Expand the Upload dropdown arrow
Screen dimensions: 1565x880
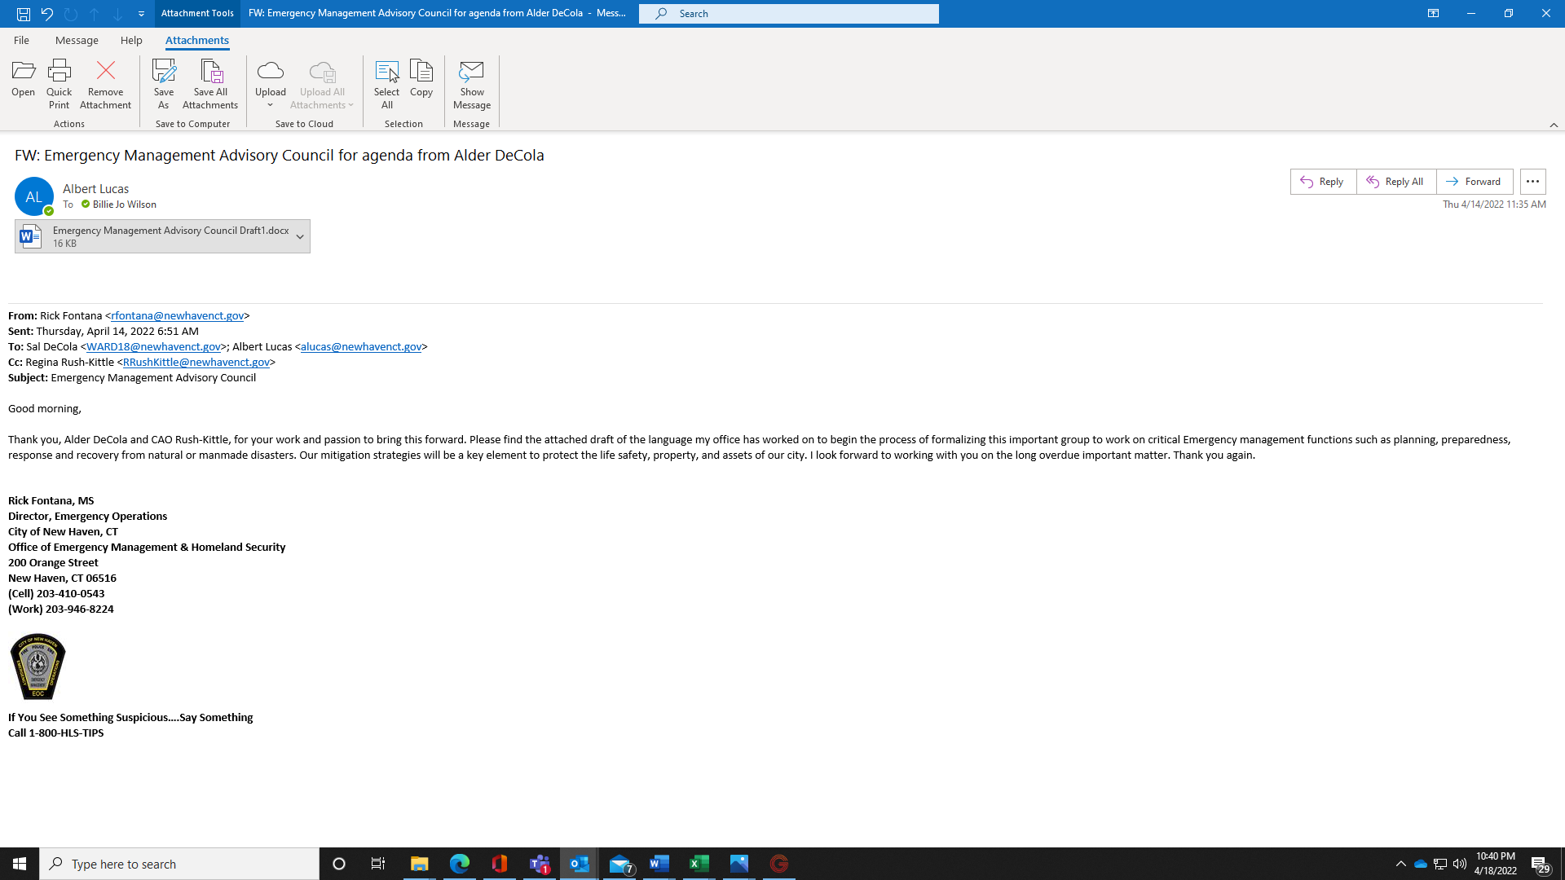point(270,105)
